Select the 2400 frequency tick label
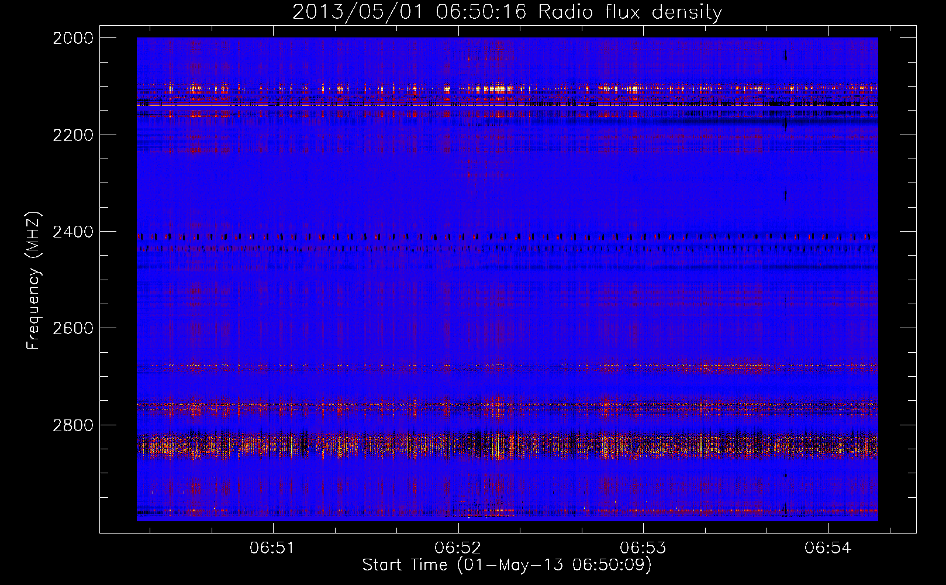Screen dimensions: 946x585 73,232
